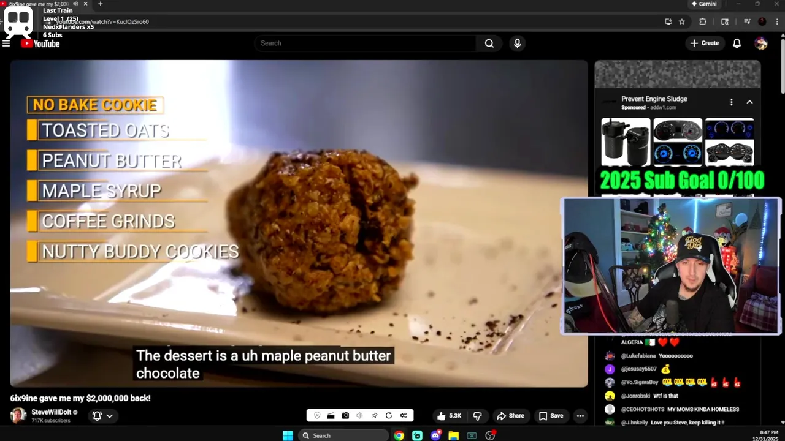The height and width of the screenshot is (441, 785).
Task: Dislike the video with thumbs down
Action: coord(477,416)
